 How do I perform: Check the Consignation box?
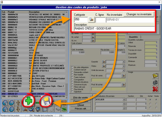tap(72, 79)
